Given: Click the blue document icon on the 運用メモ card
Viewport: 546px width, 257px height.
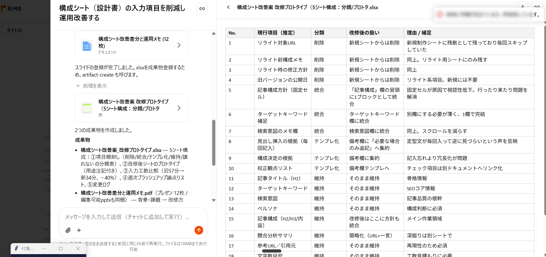Looking at the screenshot, I should tap(86, 45).
